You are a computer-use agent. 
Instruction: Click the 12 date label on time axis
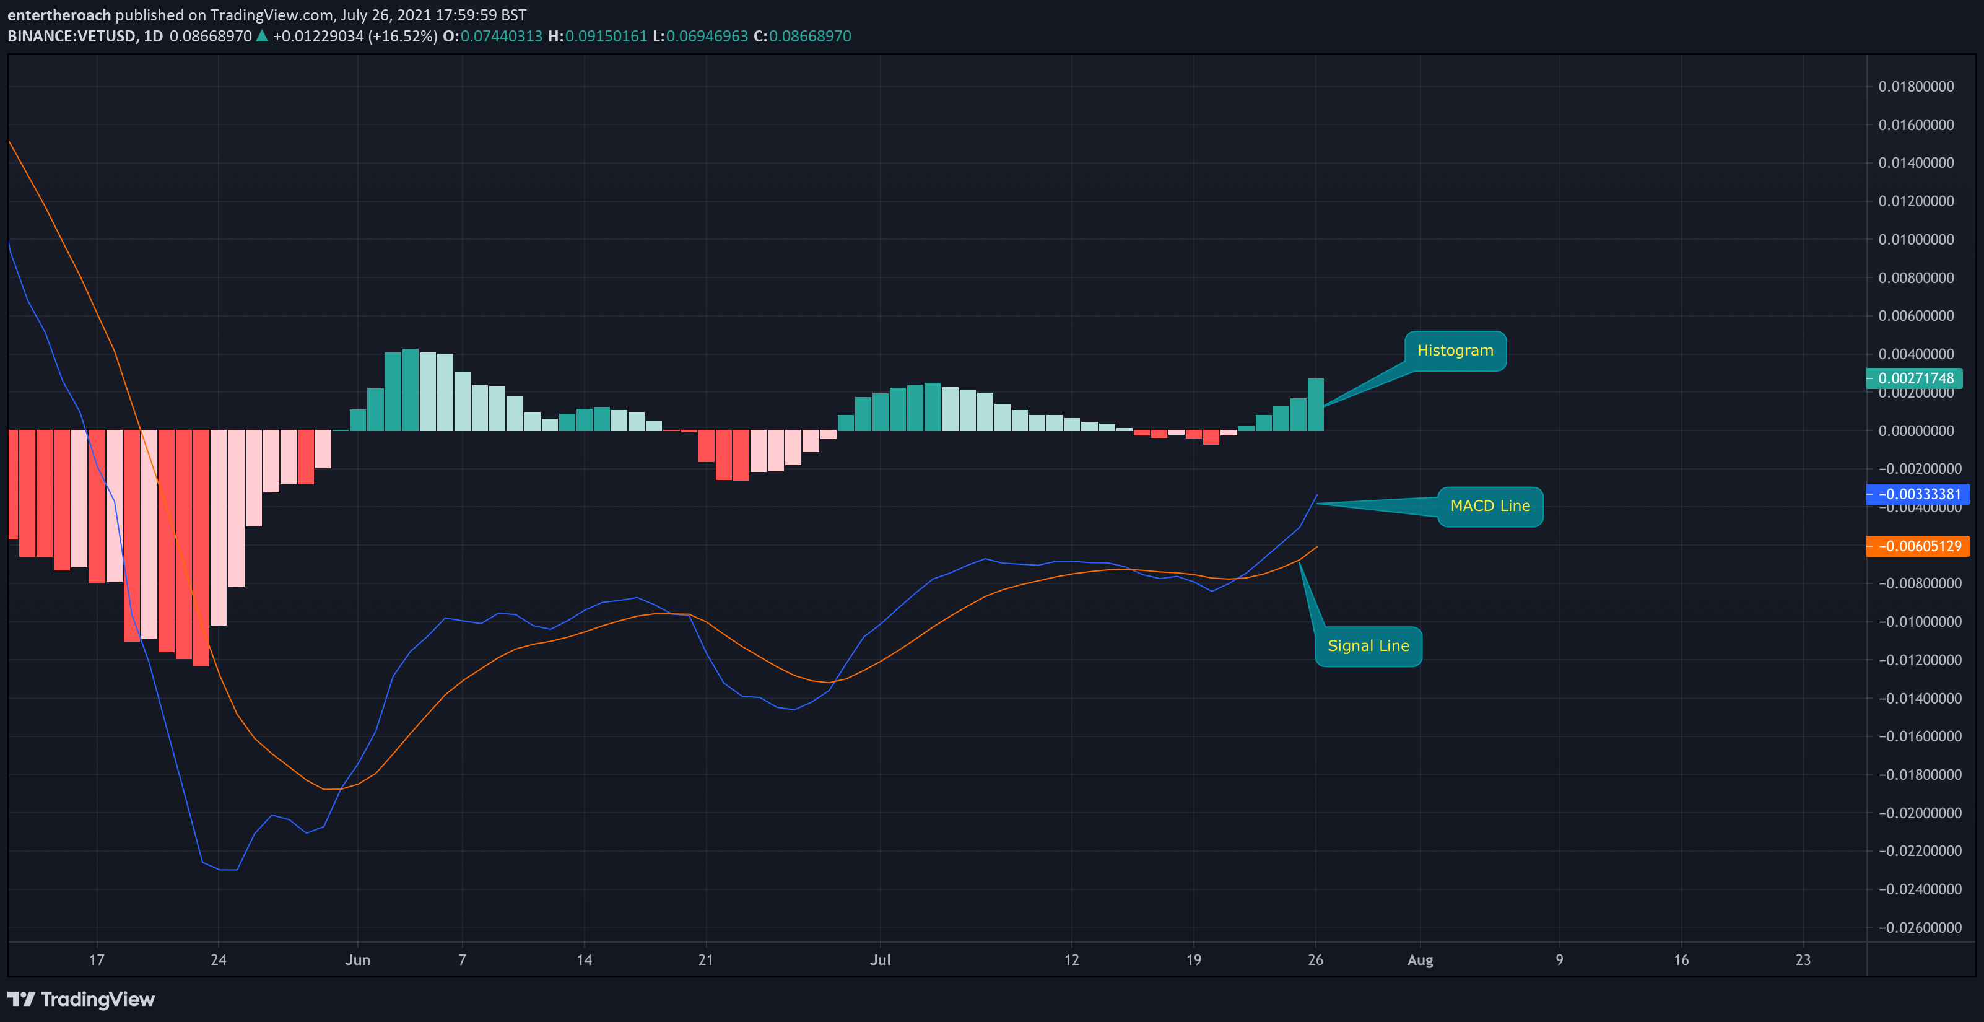[1071, 959]
